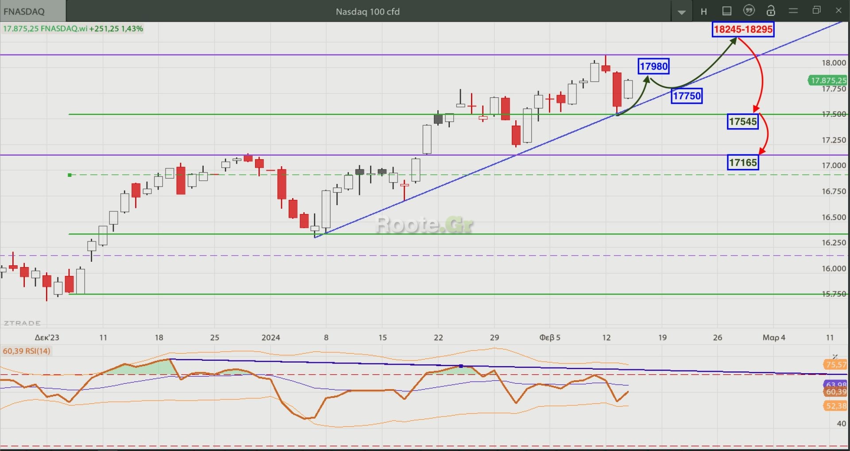This screenshot has height=451, width=850.
Task: Toggle the chart lock icon
Action: [x=771, y=11]
